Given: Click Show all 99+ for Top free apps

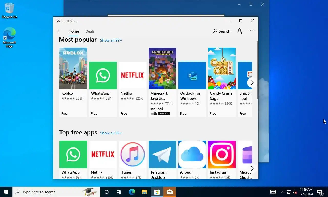Looking at the screenshot, I should point(111,133).
